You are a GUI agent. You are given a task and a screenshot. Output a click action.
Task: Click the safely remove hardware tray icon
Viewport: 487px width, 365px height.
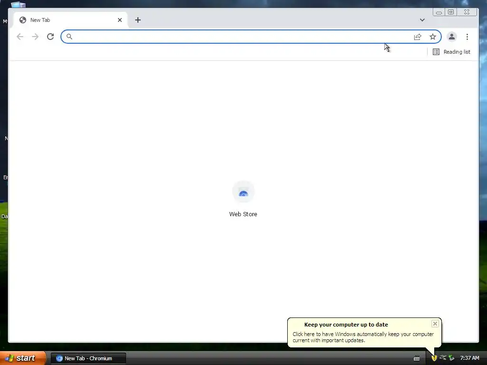(x=452, y=358)
